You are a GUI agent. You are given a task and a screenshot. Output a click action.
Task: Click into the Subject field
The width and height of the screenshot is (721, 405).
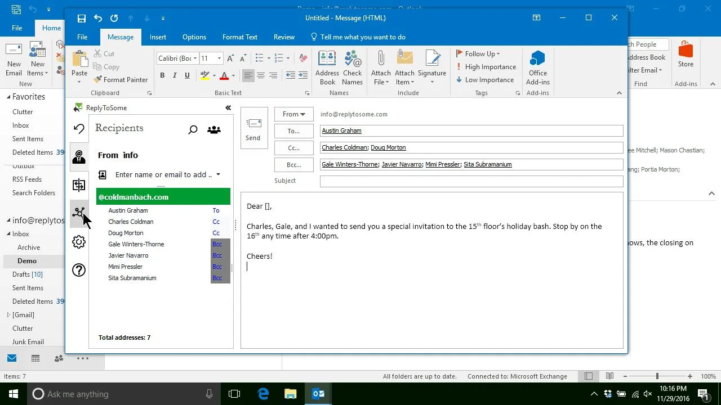click(x=471, y=181)
